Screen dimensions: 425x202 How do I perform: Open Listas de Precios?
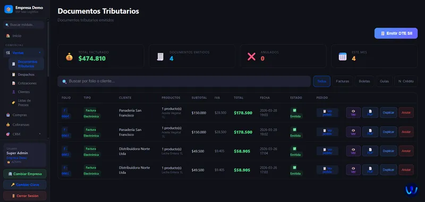coord(24,103)
